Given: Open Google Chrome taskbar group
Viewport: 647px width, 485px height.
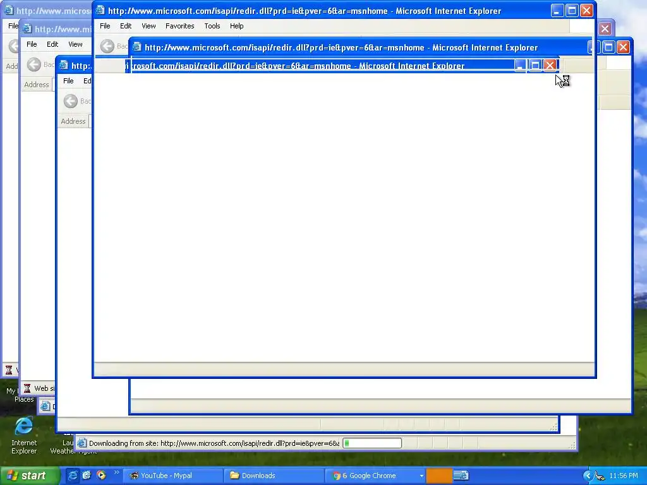Looking at the screenshot, I should coord(375,476).
